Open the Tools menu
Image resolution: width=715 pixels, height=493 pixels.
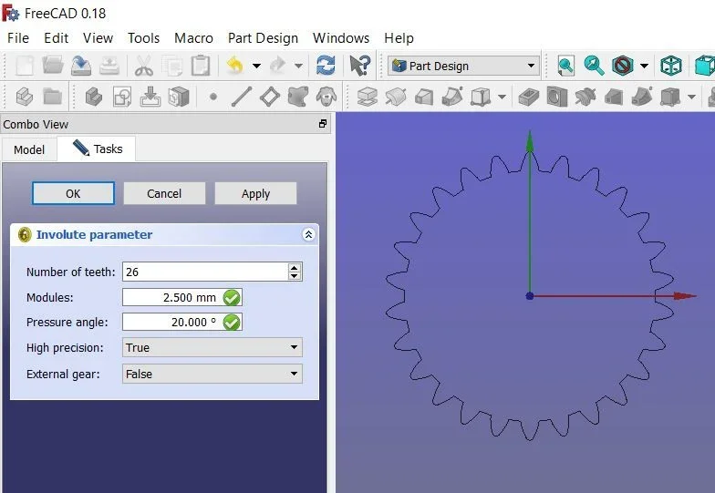coord(144,38)
